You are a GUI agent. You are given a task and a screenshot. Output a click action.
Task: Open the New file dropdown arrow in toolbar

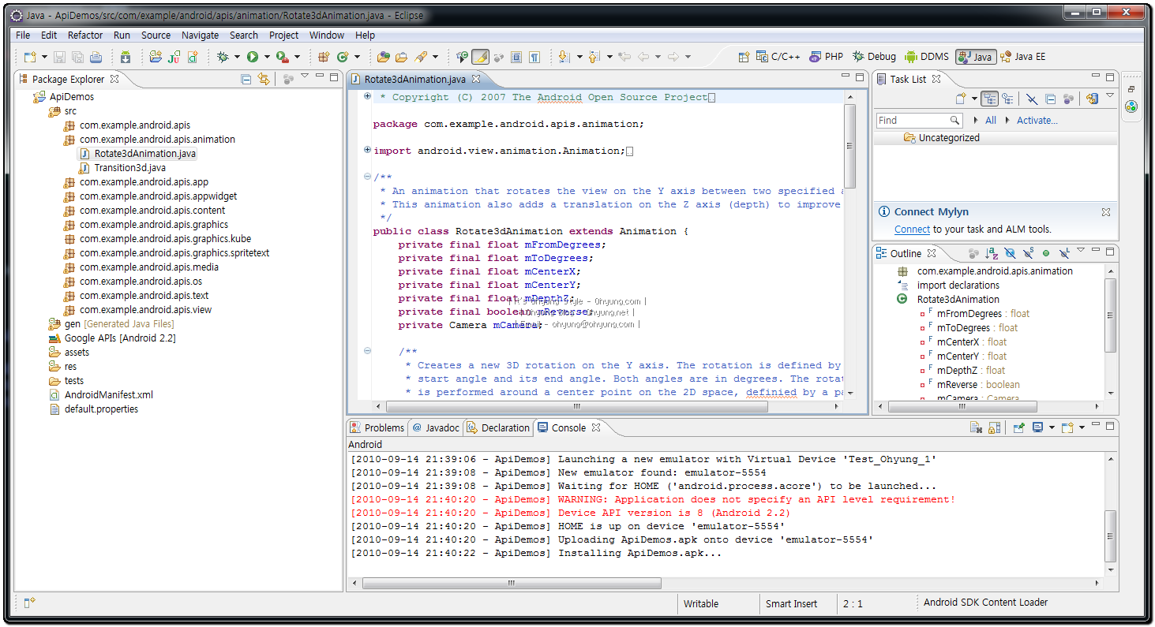coord(44,57)
